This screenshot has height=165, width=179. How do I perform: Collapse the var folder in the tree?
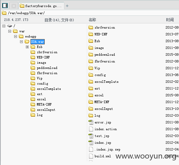[10, 31]
